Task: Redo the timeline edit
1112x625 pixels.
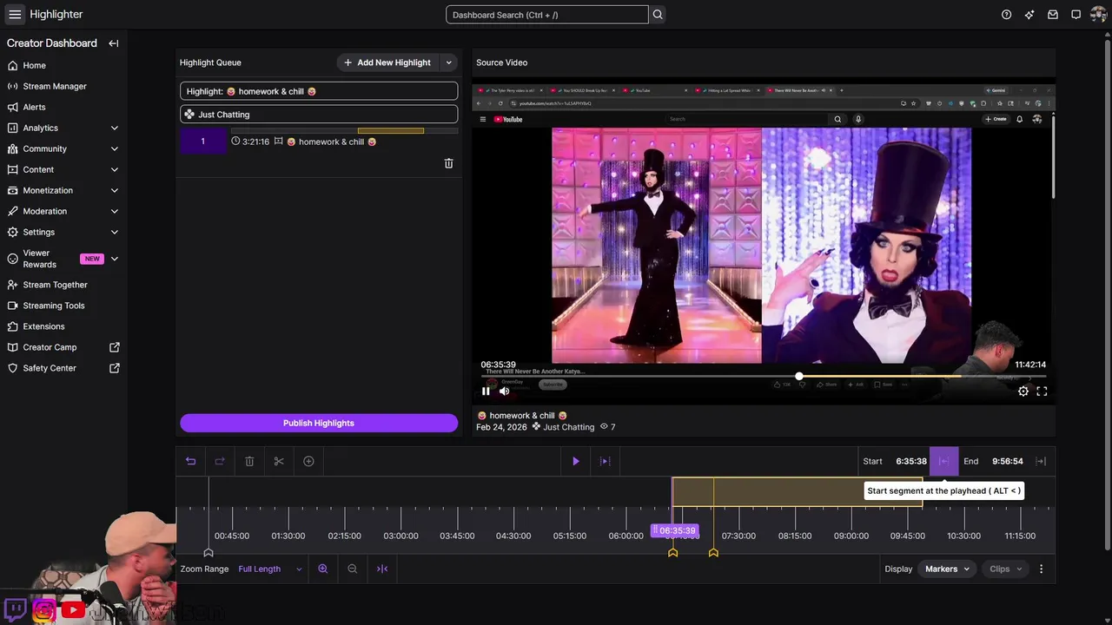Action: coord(220,461)
